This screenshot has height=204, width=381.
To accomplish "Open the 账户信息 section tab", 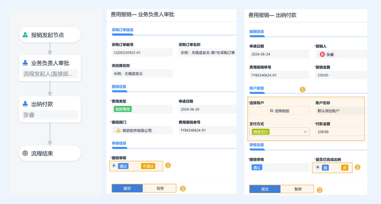I will [x=257, y=88].
